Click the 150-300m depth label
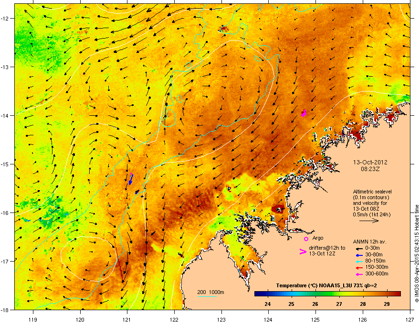This screenshot has width=420, height=324. pos(377,267)
